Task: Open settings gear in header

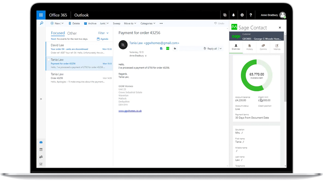Action: click(242, 15)
